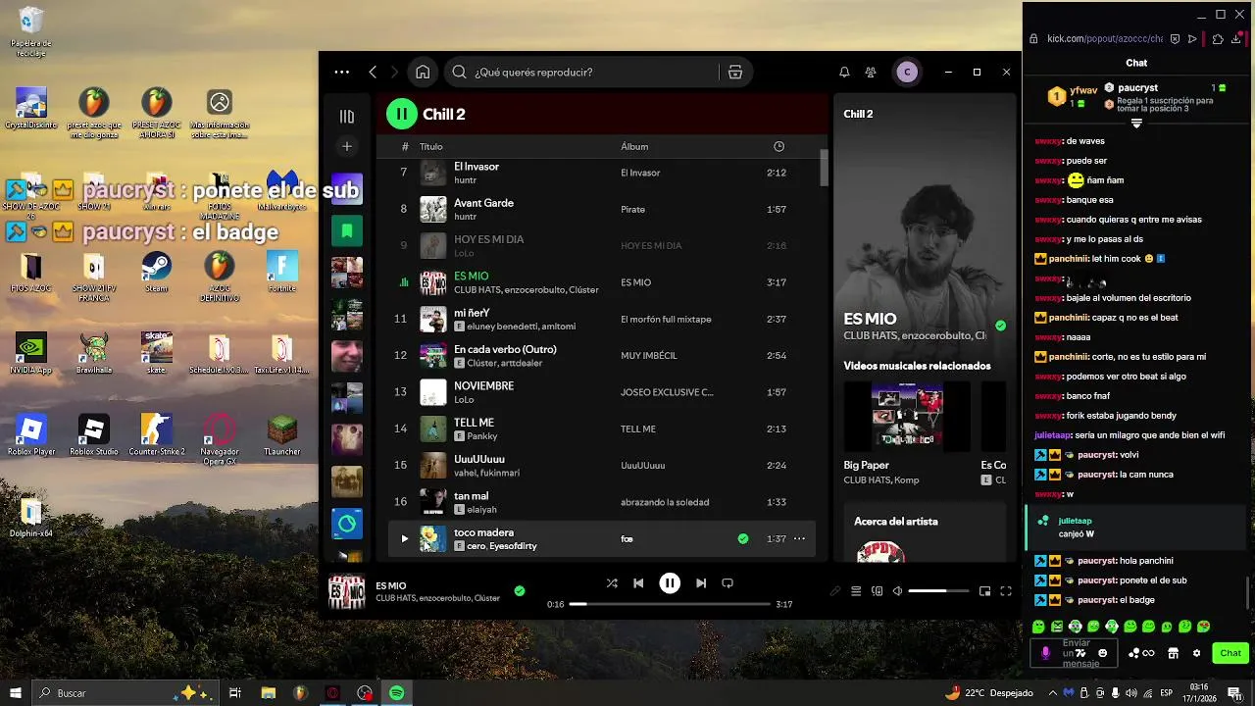Send message with the green Chat button
Viewport: 1255px width, 706px height.
(1230, 653)
